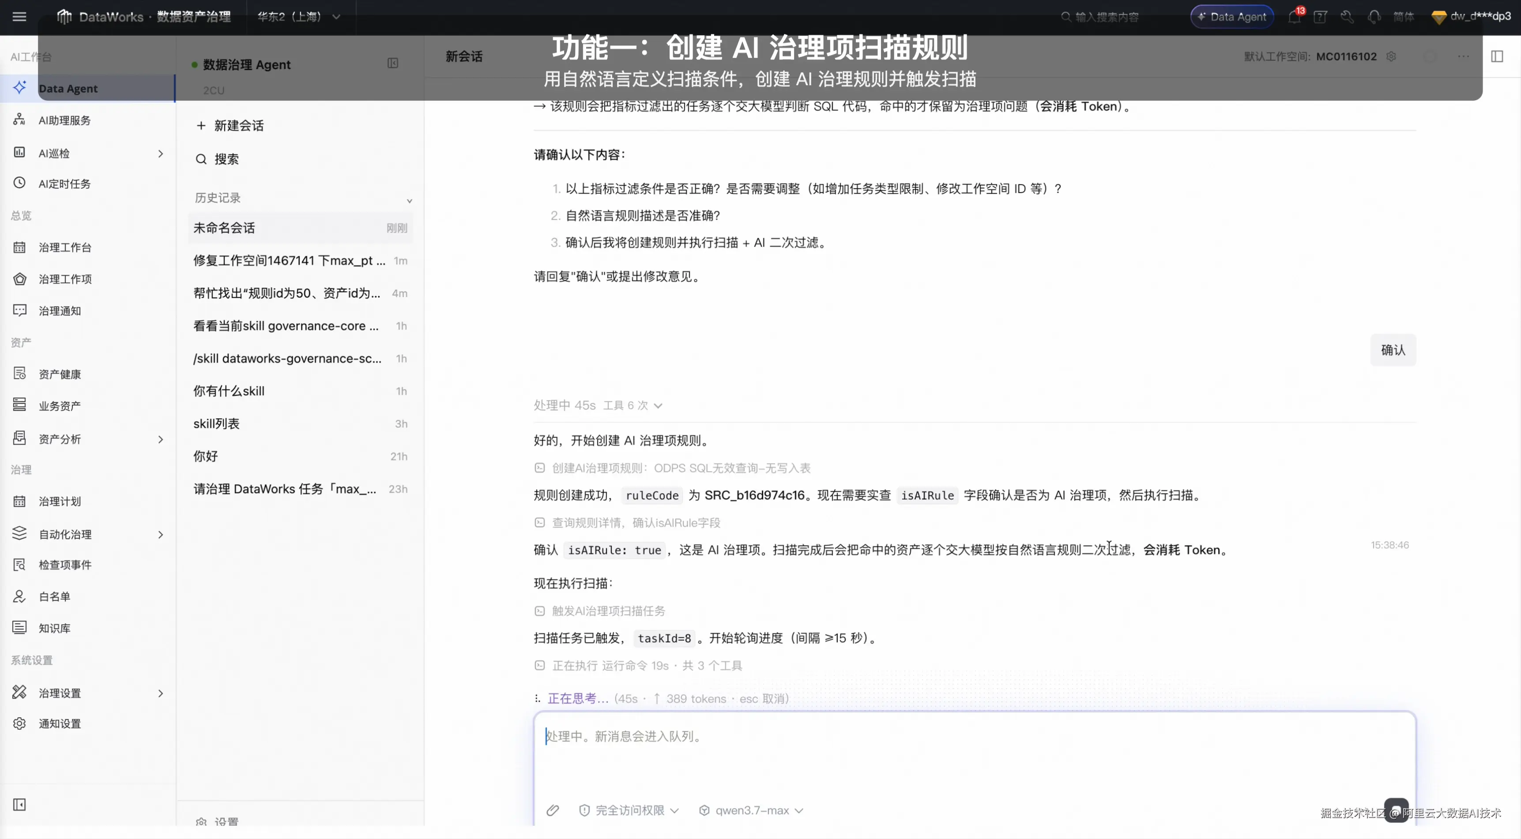Click the 知识库 sidebar icon

(x=19, y=628)
